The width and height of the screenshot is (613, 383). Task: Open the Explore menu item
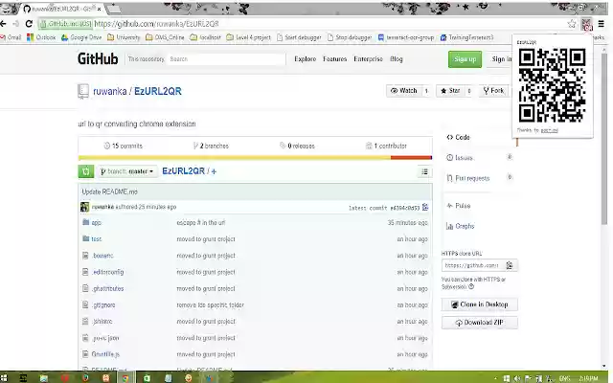(x=305, y=59)
